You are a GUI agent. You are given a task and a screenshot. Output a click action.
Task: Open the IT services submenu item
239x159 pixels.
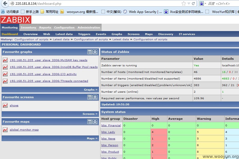pos(187,34)
